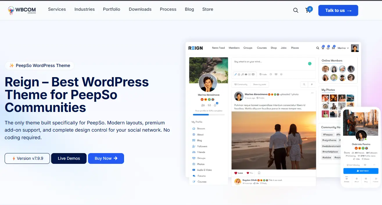Open the Portfolio menu item
Viewport: 382px width, 205px height.
(x=112, y=9)
